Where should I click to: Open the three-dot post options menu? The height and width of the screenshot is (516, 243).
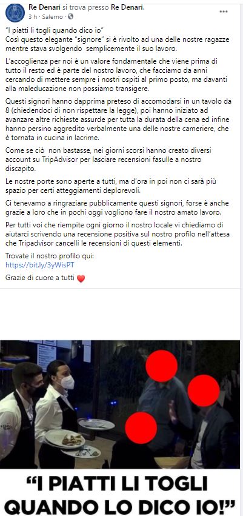tap(224, 12)
